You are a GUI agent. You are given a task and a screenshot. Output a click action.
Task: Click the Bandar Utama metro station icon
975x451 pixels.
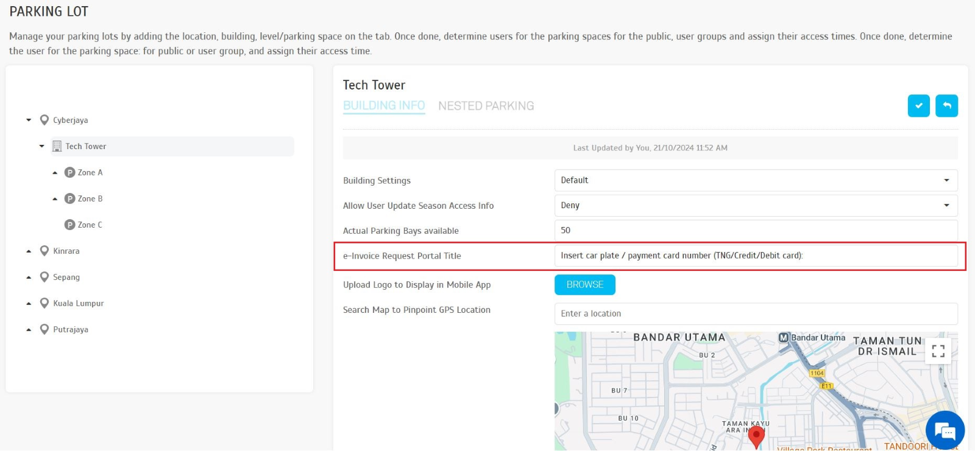pos(784,338)
